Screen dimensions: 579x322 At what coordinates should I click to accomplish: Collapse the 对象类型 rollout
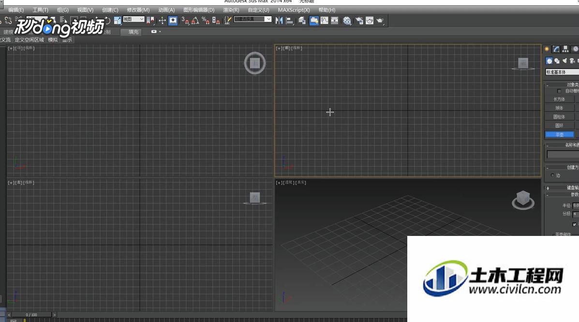point(563,85)
